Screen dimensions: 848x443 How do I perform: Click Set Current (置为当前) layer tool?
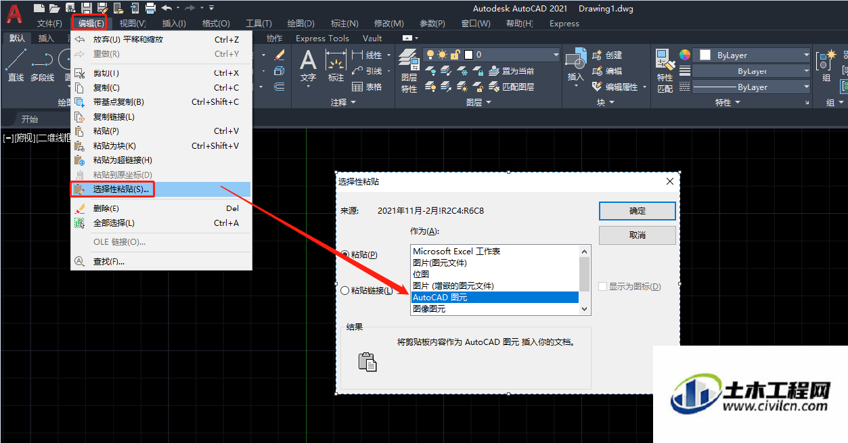[x=511, y=71]
